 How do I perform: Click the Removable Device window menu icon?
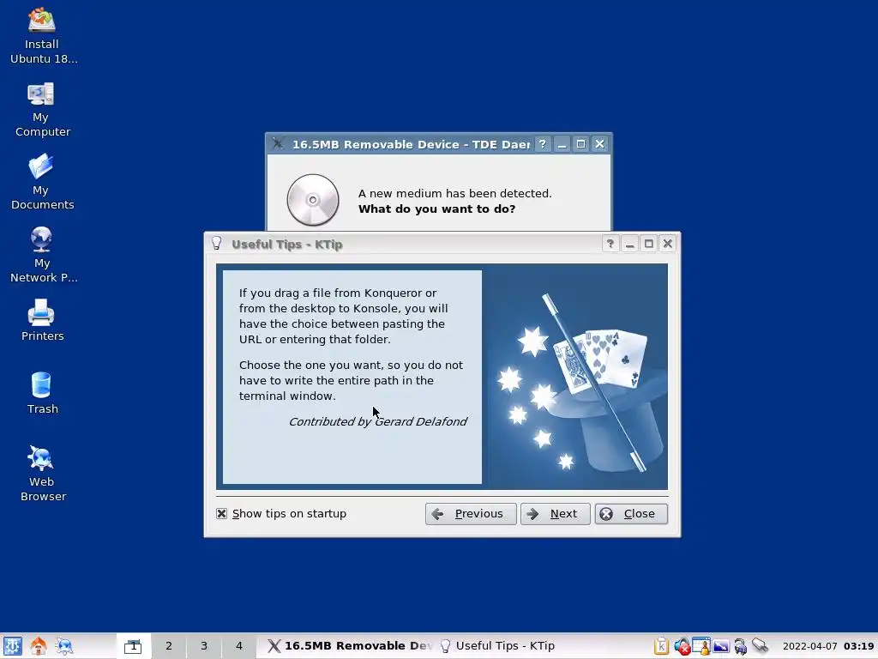[278, 143]
